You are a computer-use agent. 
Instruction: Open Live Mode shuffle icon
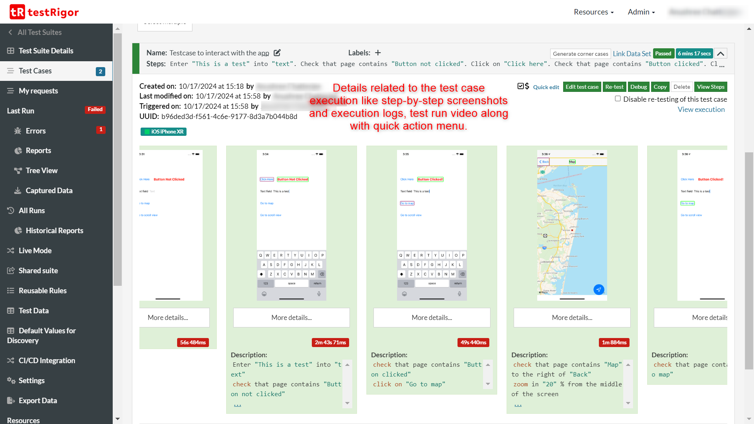pyautogui.click(x=11, y=250)
